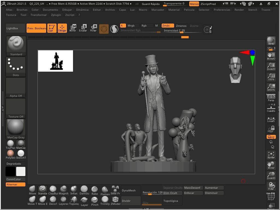Click the Alternar colors button
Image resolution: width=280 pixels, height=210 pixels.
pos(16,185)
